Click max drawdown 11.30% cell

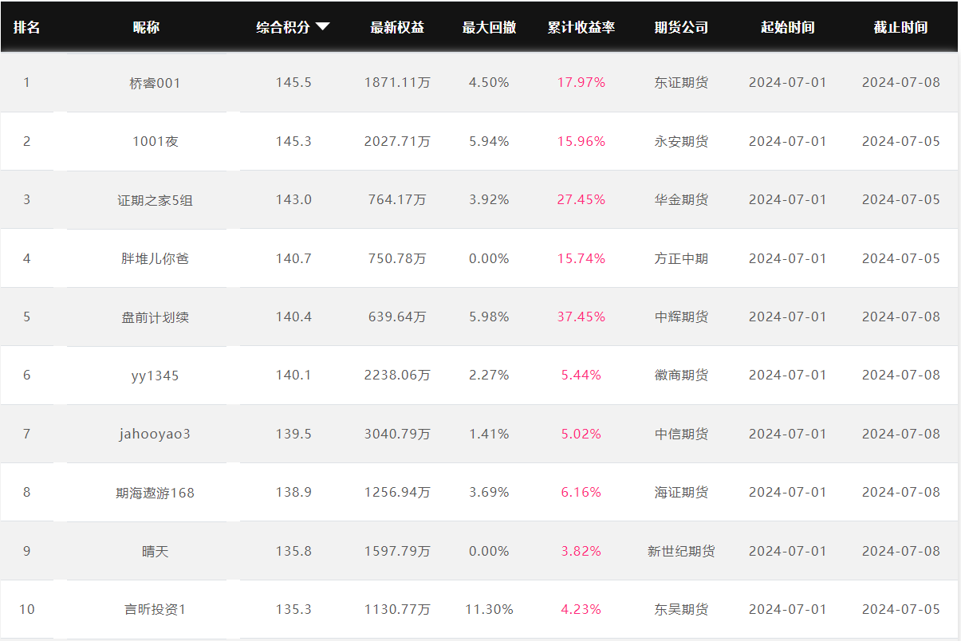click(489, 609)
